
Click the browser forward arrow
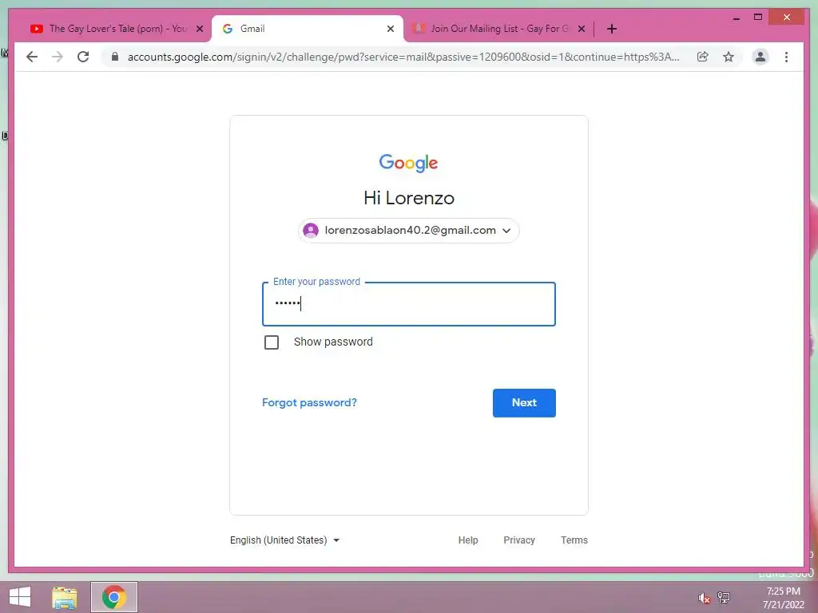(58, 57)
